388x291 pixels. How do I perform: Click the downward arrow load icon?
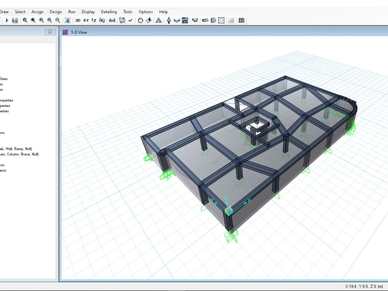(x=149, y=20)
